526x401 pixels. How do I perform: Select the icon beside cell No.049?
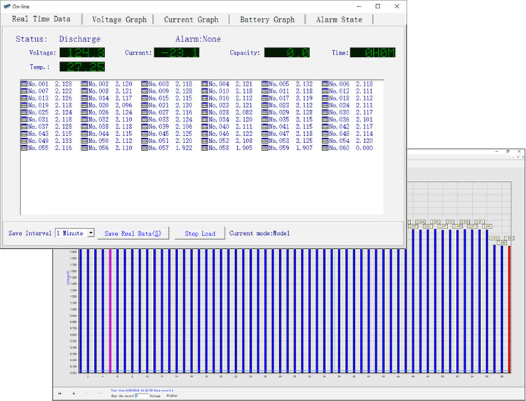coord(24,141)
